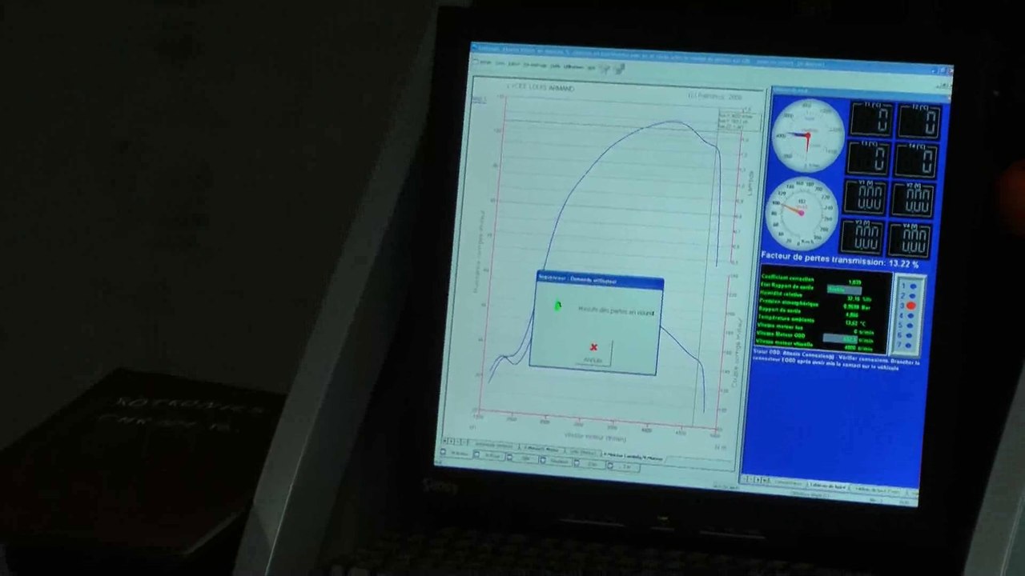The image size is (1025, 576).
Task: Click the "Humidité relative" label
Action: (782, 294)
